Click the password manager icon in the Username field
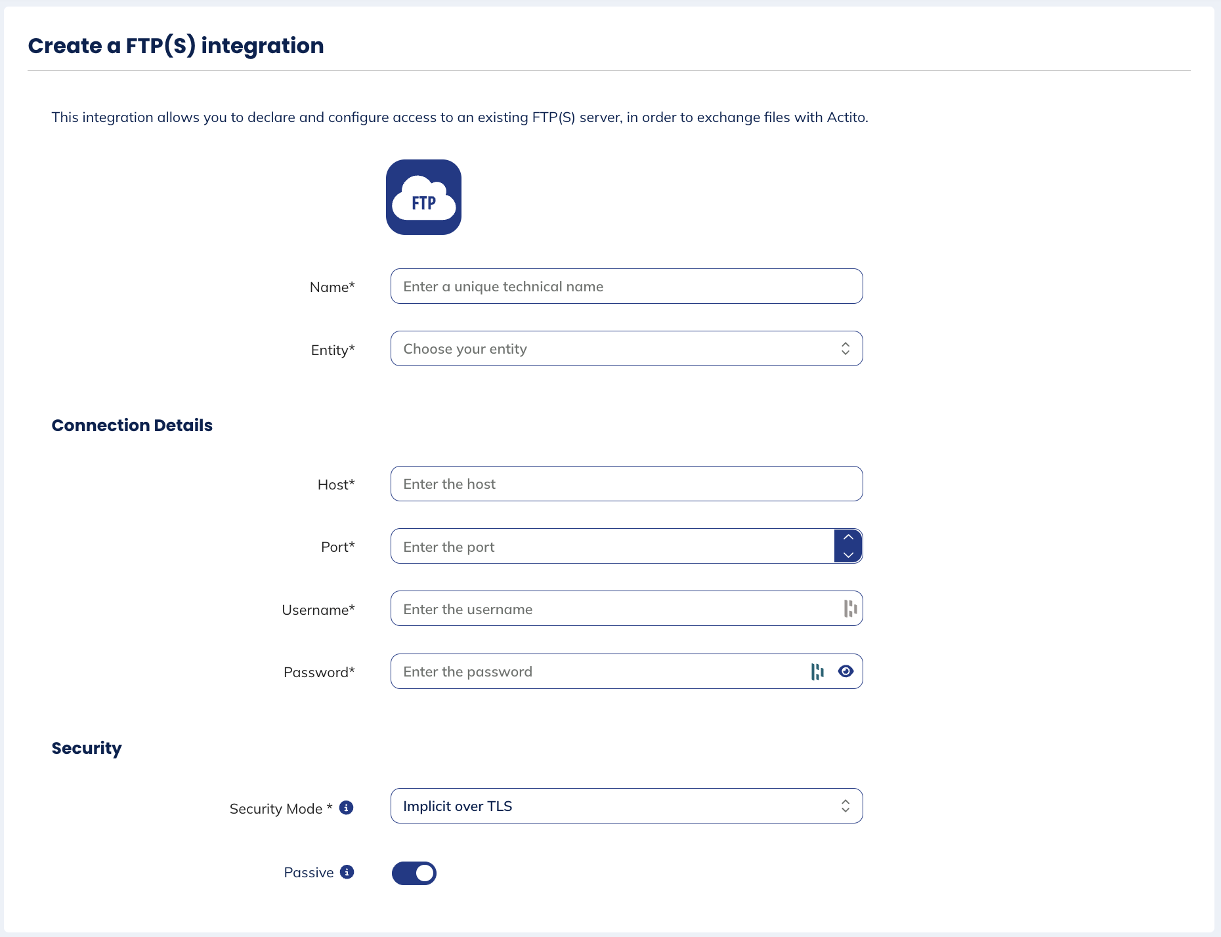This screenshot has height=937, width=1221. tap(849, 608)
